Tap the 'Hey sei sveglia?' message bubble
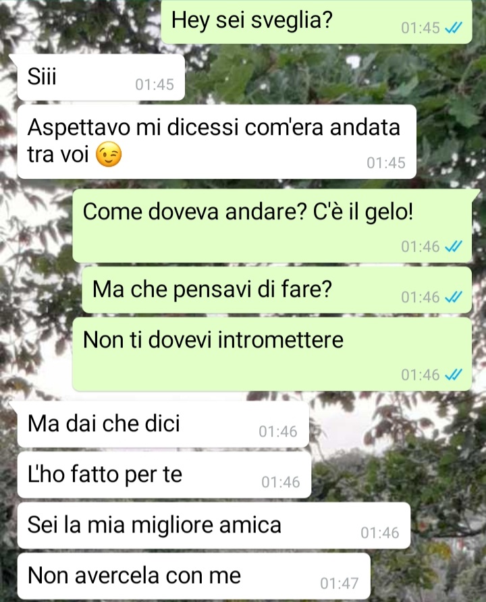 [317, 22]
